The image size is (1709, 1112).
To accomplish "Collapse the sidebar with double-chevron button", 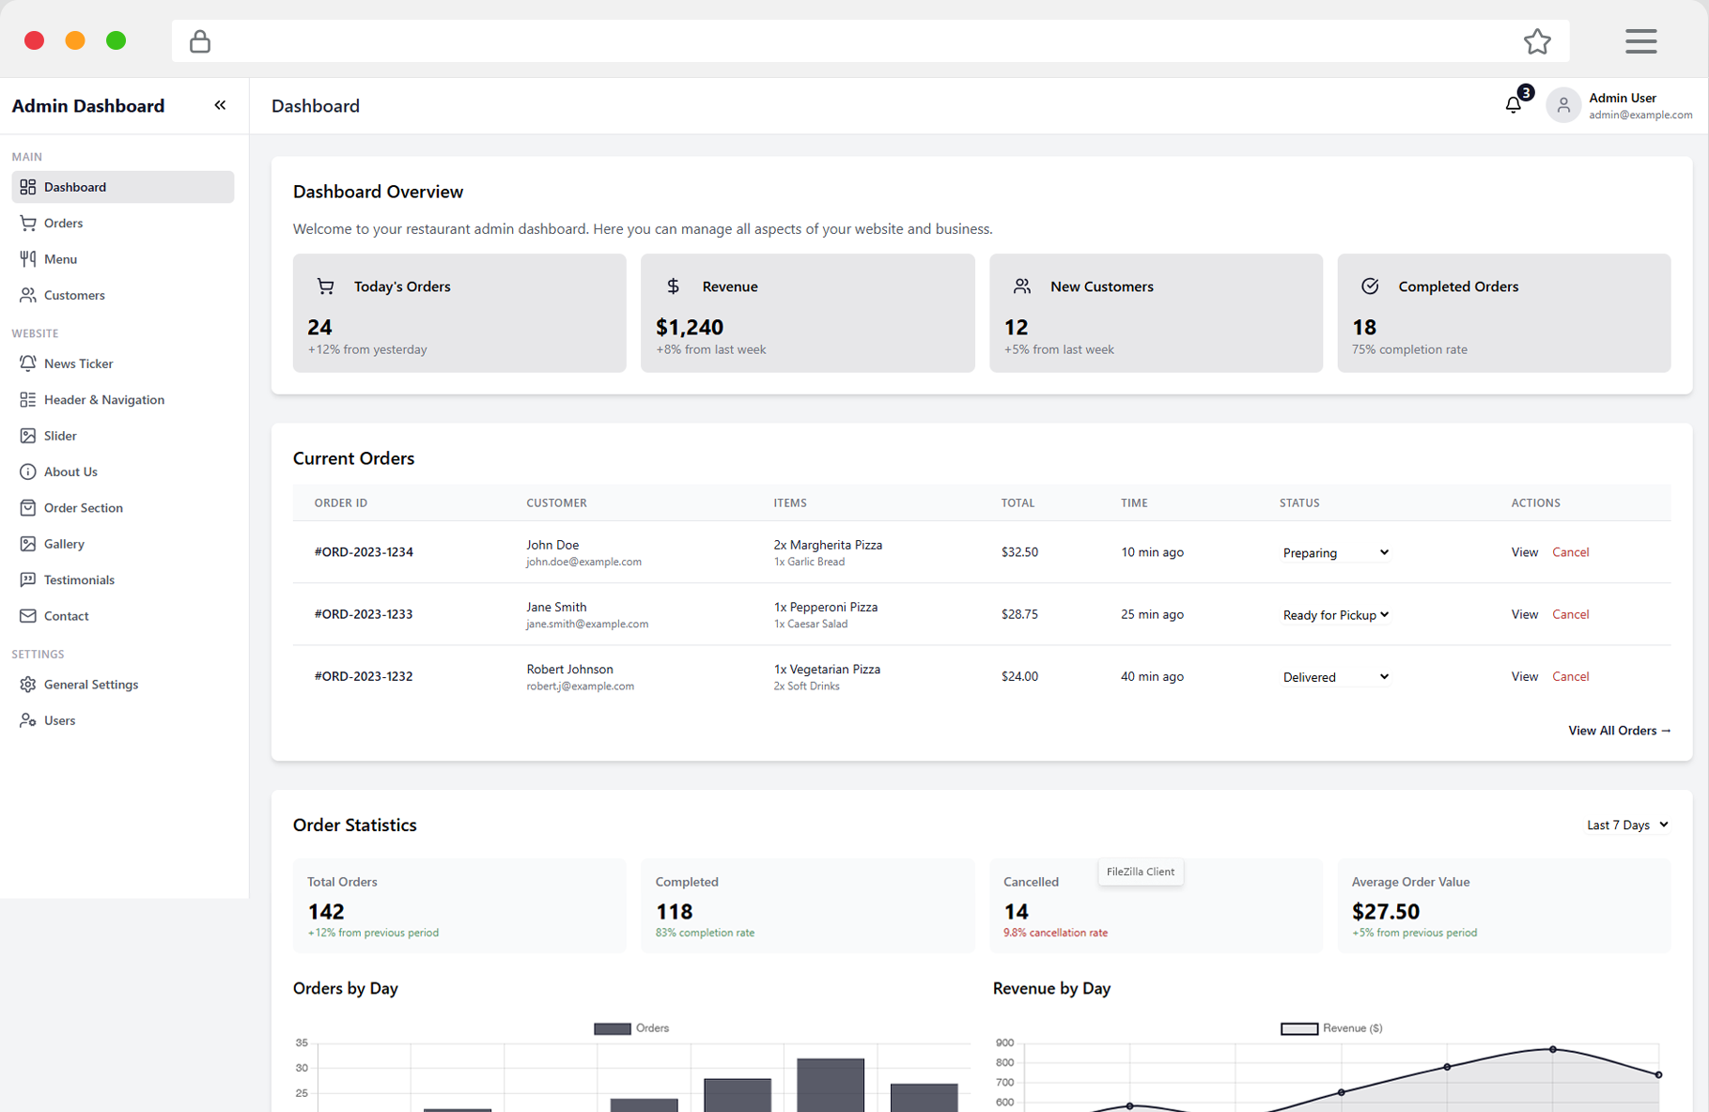I will point(220,105).
